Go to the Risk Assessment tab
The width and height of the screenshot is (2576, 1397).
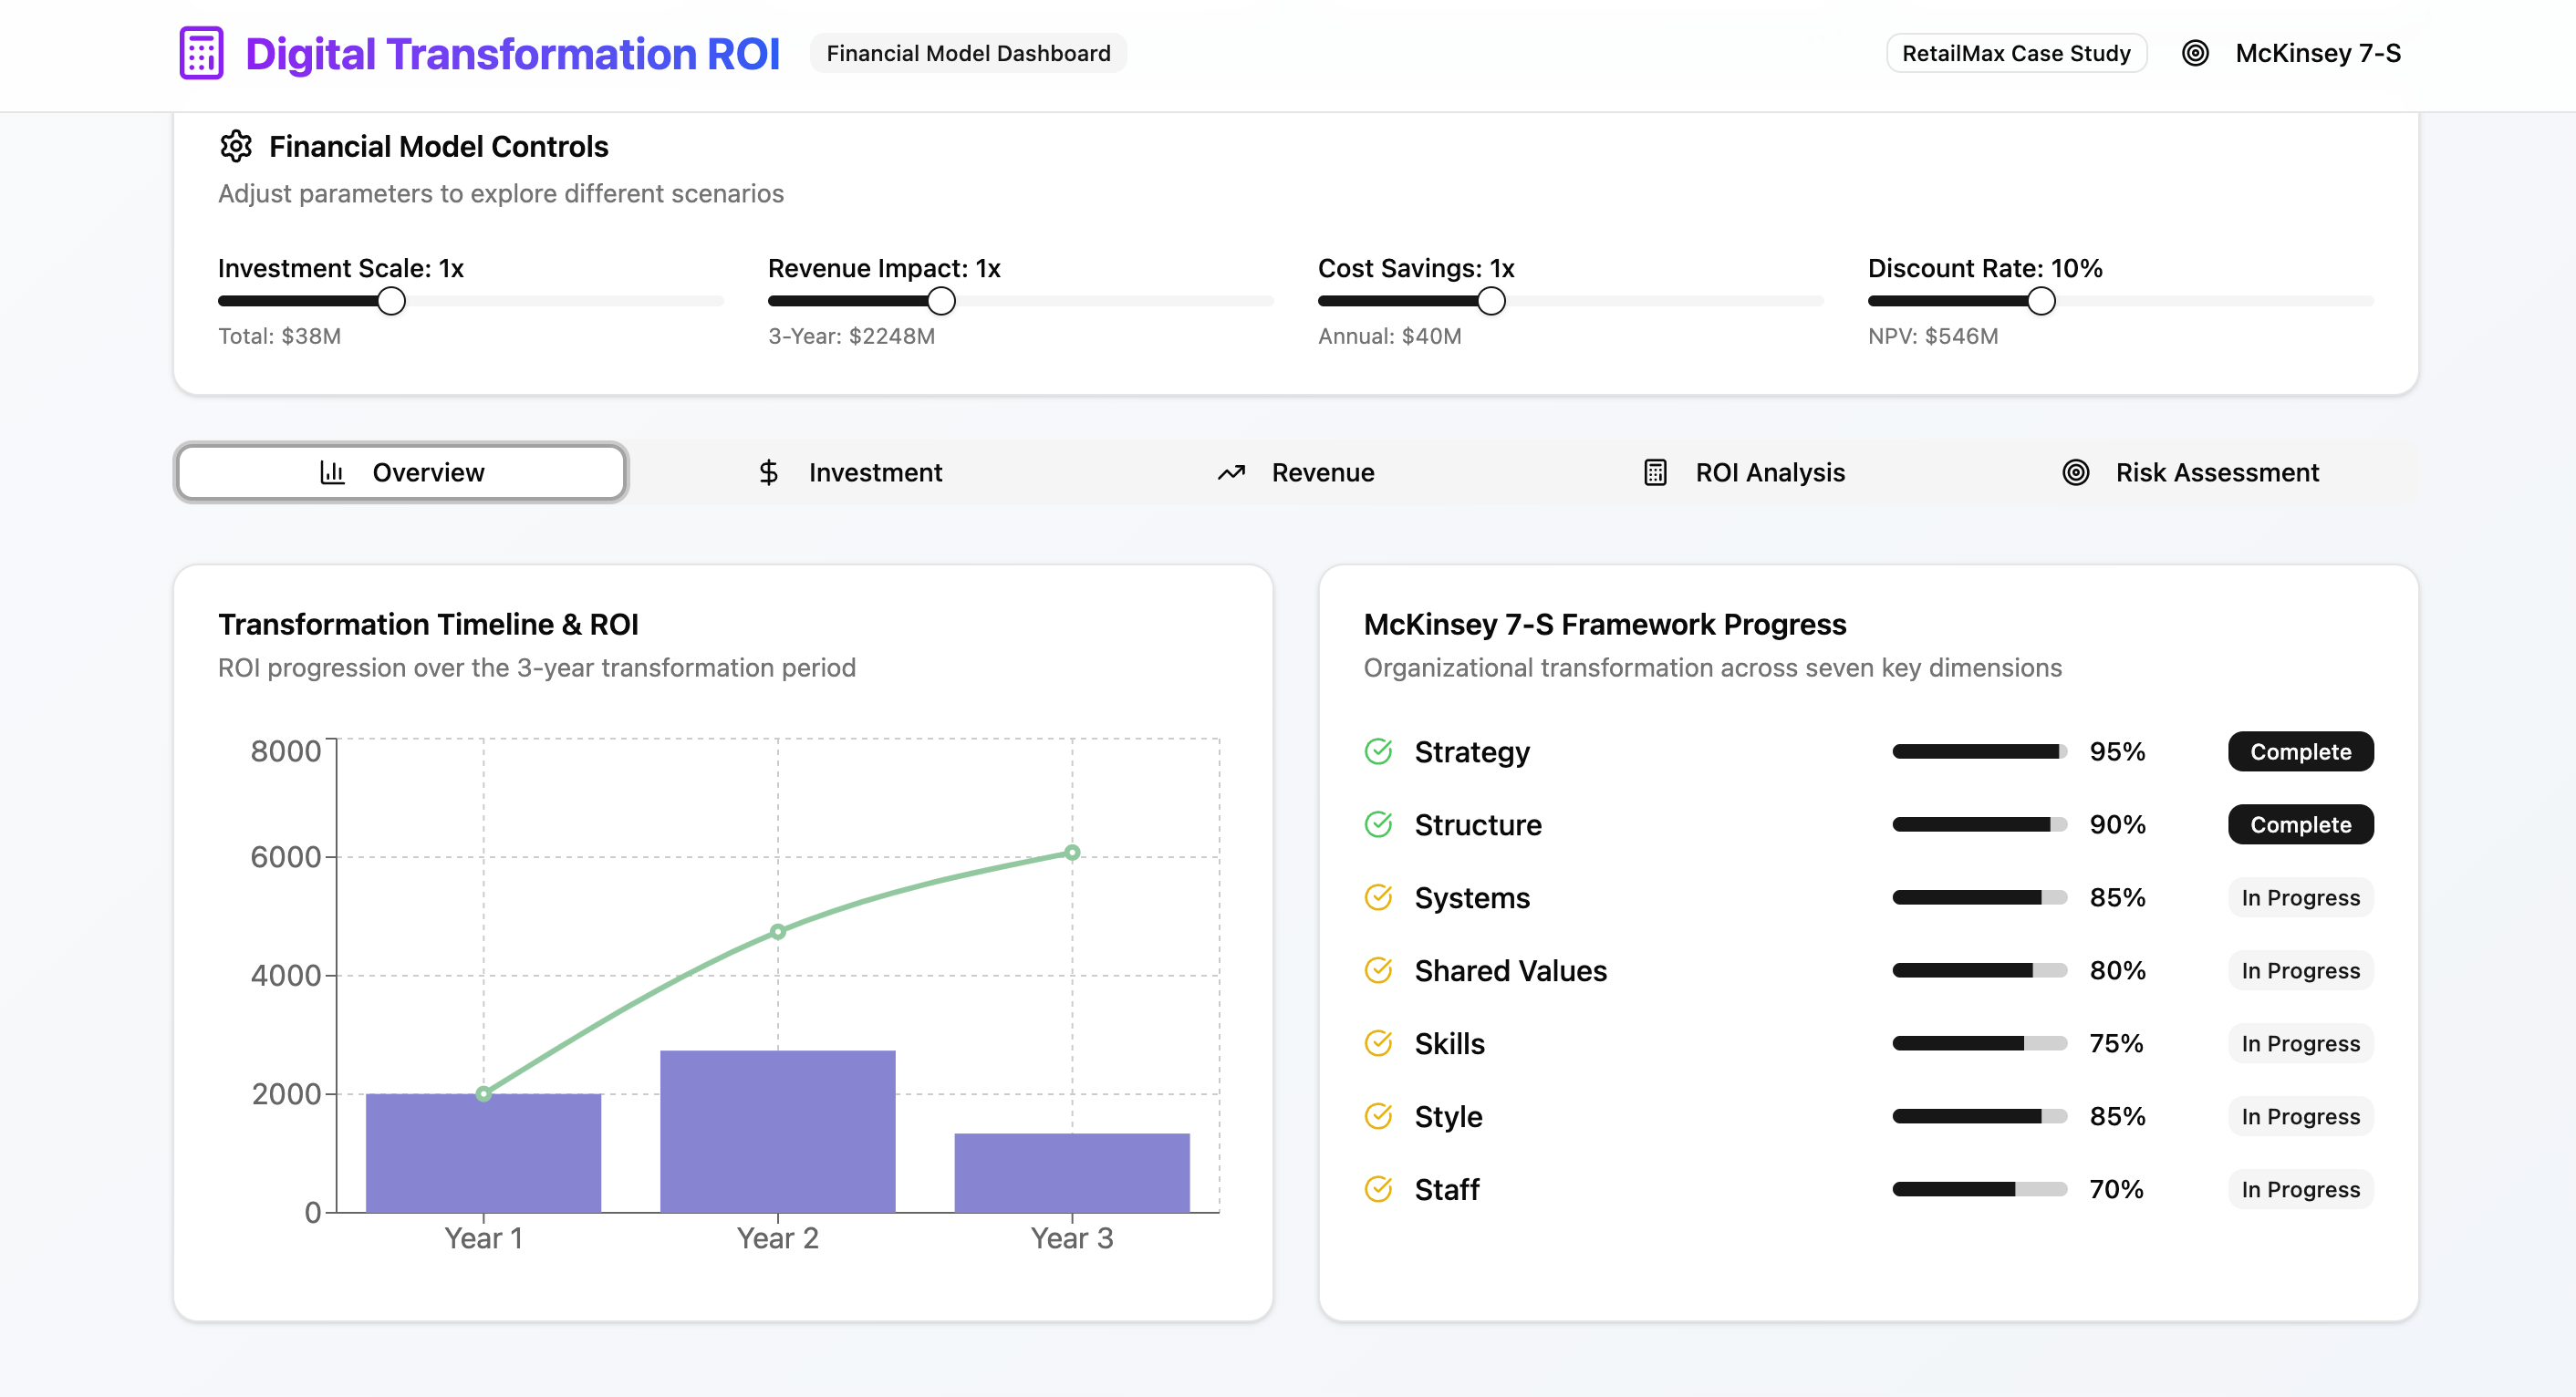click(x=2191, y=472)
